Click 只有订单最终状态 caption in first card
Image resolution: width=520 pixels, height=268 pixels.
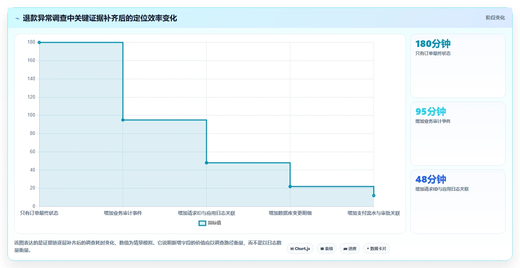[433, 54]
